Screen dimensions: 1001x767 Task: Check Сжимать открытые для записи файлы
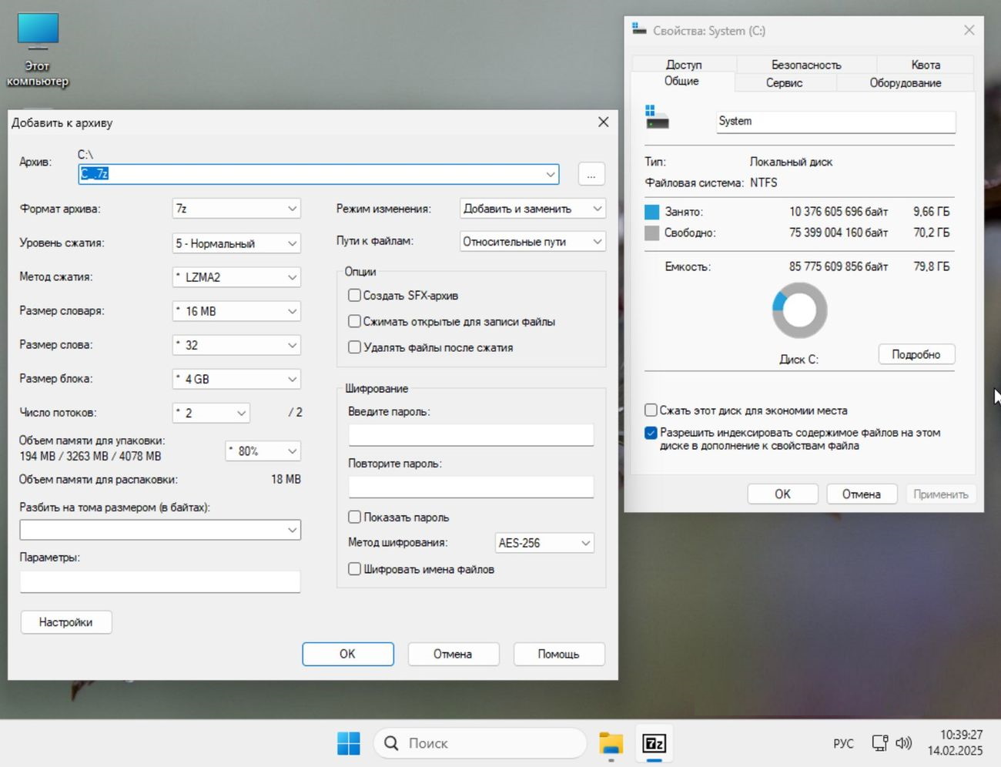[x=354, y=321]
